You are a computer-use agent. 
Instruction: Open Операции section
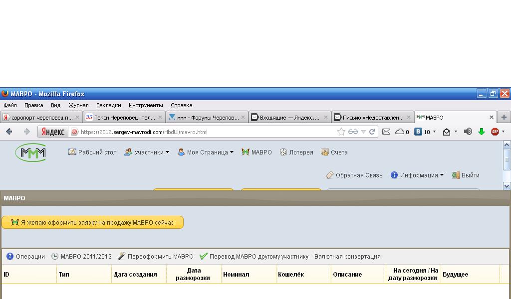pos(25,256)
